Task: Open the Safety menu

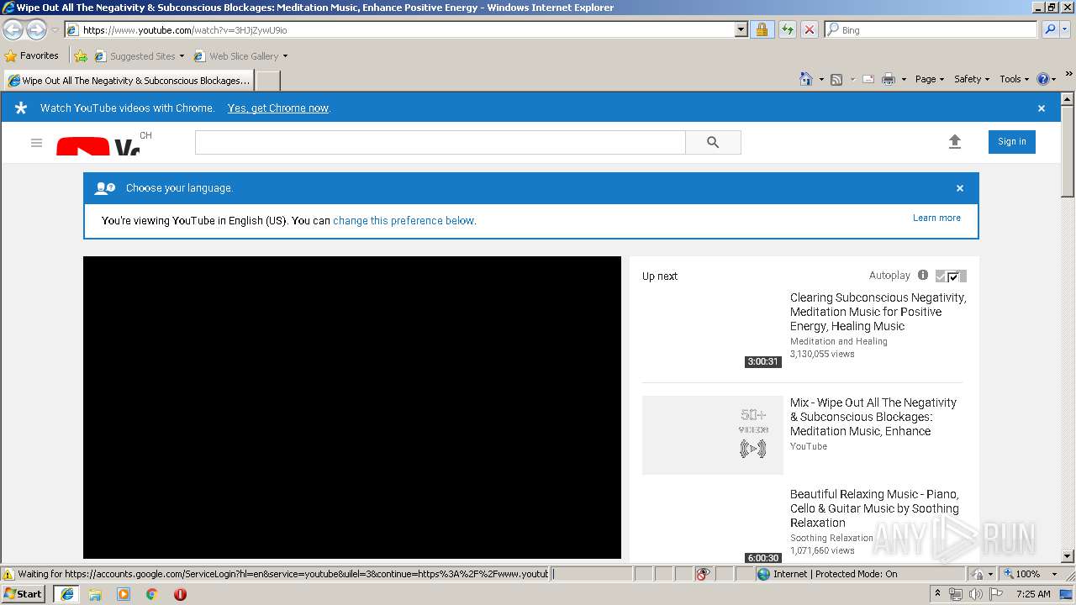Action: pos(972,79)
